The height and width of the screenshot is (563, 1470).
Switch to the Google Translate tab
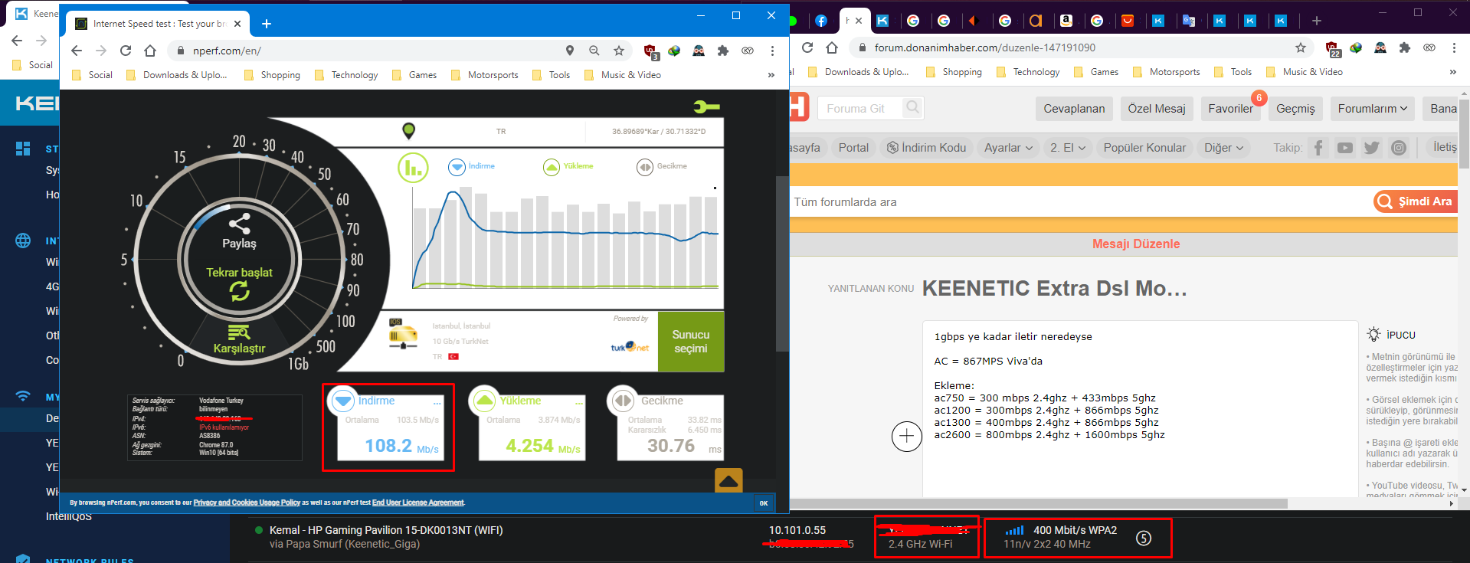(1189, 21)
